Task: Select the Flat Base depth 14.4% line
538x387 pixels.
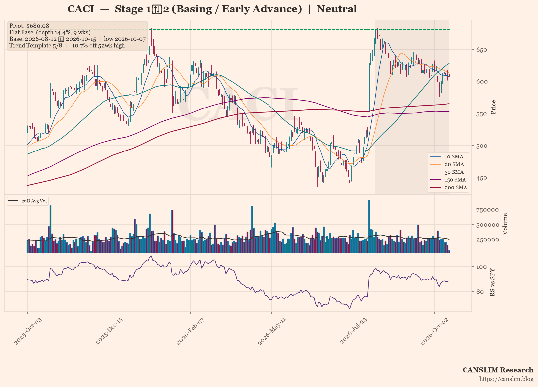Action: 50,32
